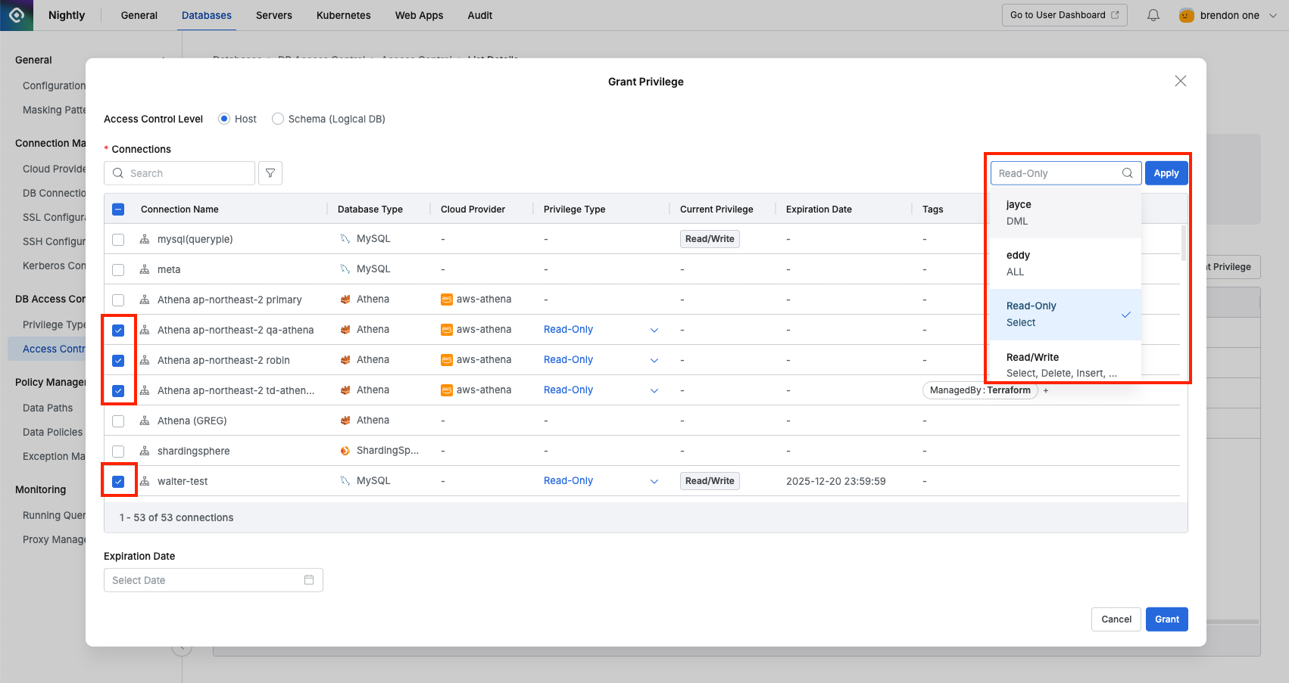Switch to the Kubernetes tab
This screenshot has height=683, width=1289.
(x=343, y=15)
